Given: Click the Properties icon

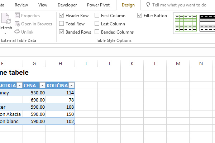Looking at the screenshot, I should (17, 16).
